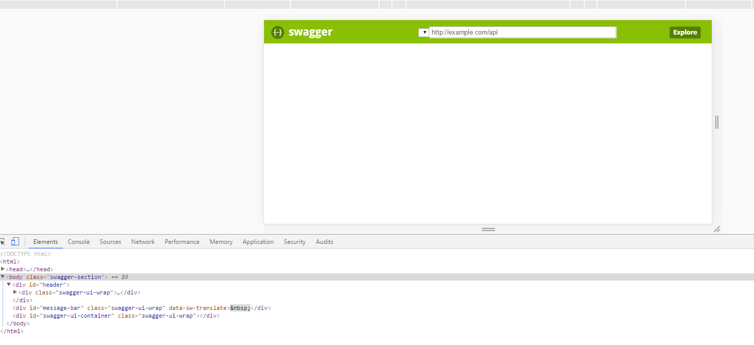Expand the head element node
The height and width of the screenshot is (345, 754).
(3, 269)
